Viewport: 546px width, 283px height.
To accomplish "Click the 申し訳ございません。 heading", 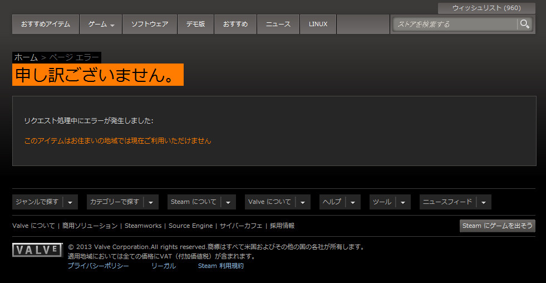I will pyautogui.click(x=98, y=75).
